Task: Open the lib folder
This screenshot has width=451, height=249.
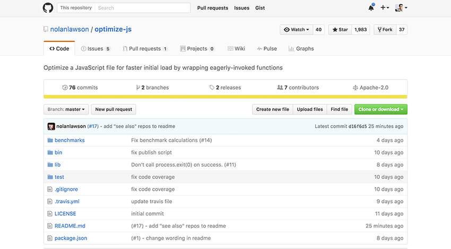Action: pos(57,165)
